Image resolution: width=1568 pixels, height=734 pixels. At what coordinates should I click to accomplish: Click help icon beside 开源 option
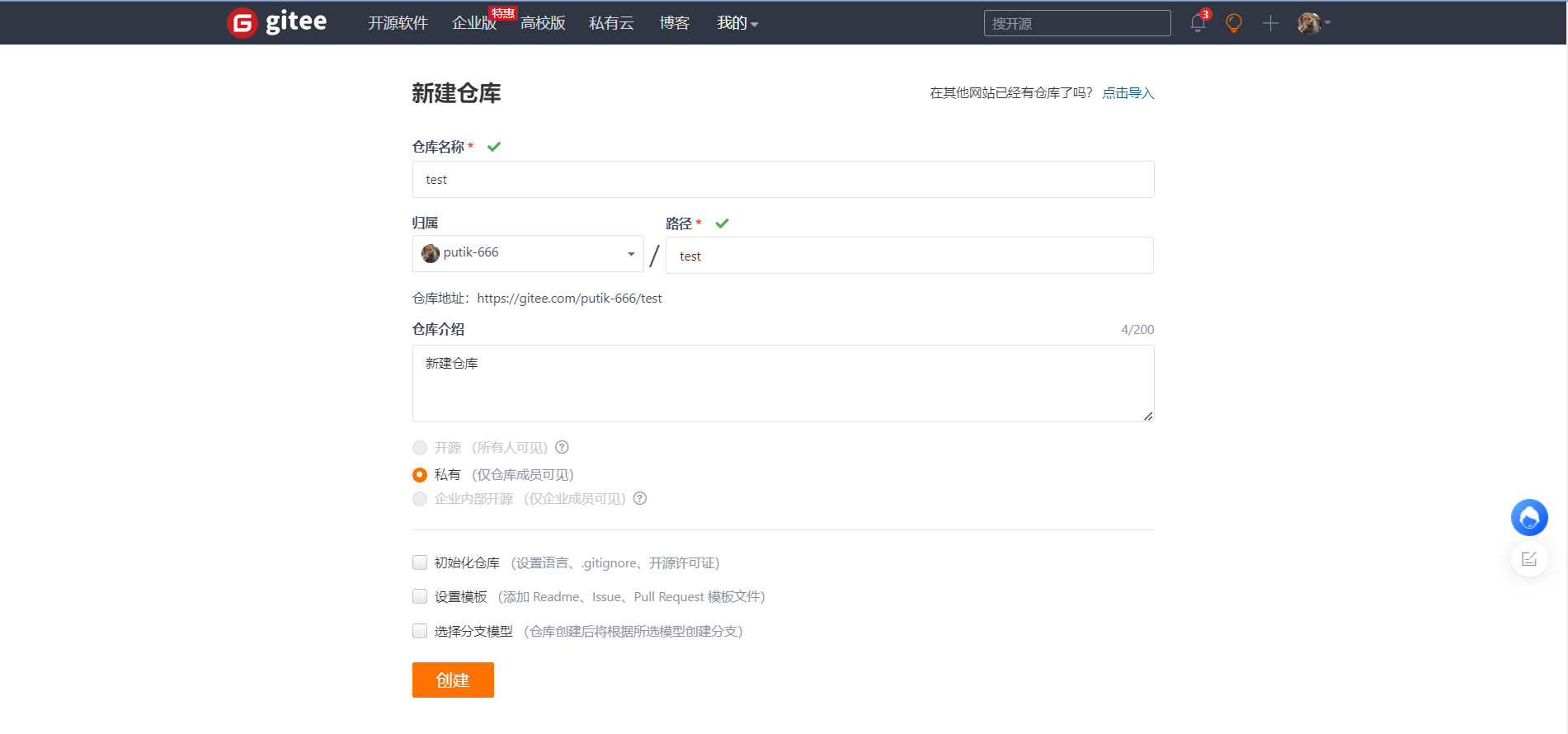(x=562, y=447)
